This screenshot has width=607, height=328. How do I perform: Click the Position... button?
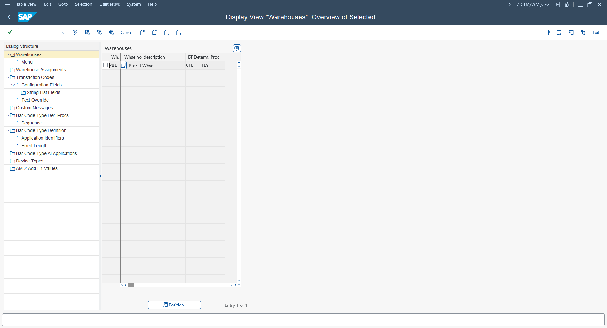(174, 305)
